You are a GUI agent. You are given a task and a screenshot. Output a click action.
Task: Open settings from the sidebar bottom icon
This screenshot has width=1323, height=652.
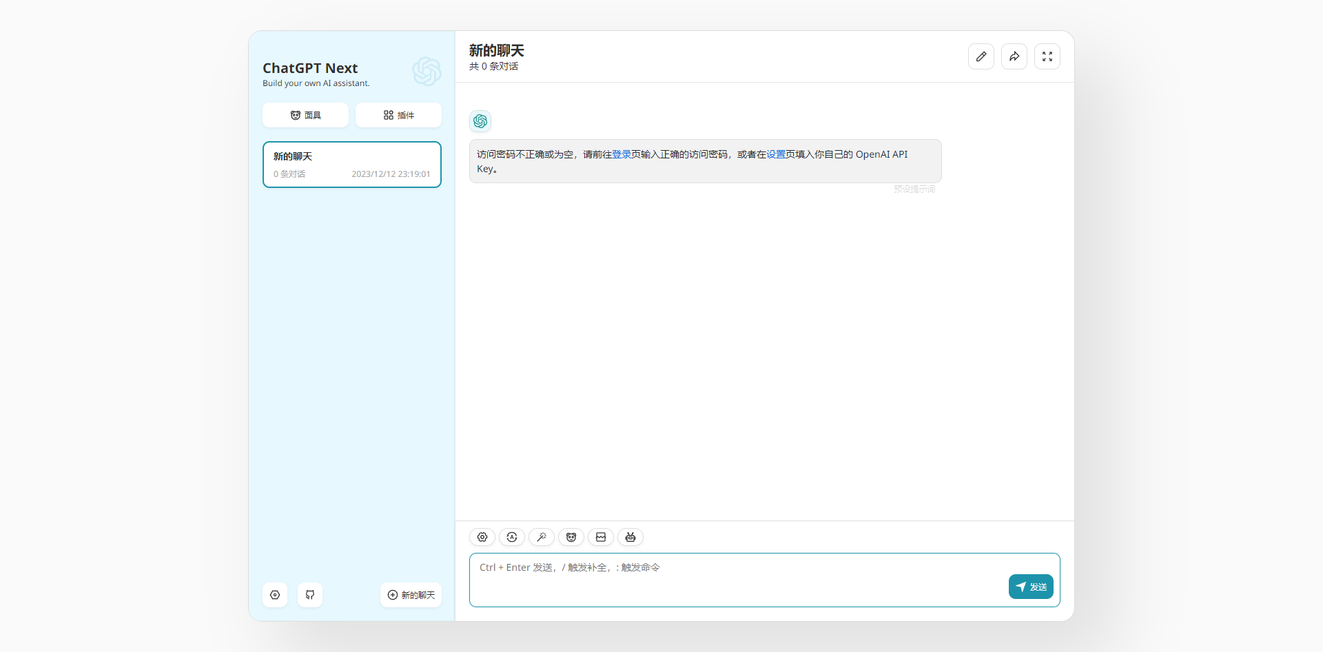click(x=275, y=595)
